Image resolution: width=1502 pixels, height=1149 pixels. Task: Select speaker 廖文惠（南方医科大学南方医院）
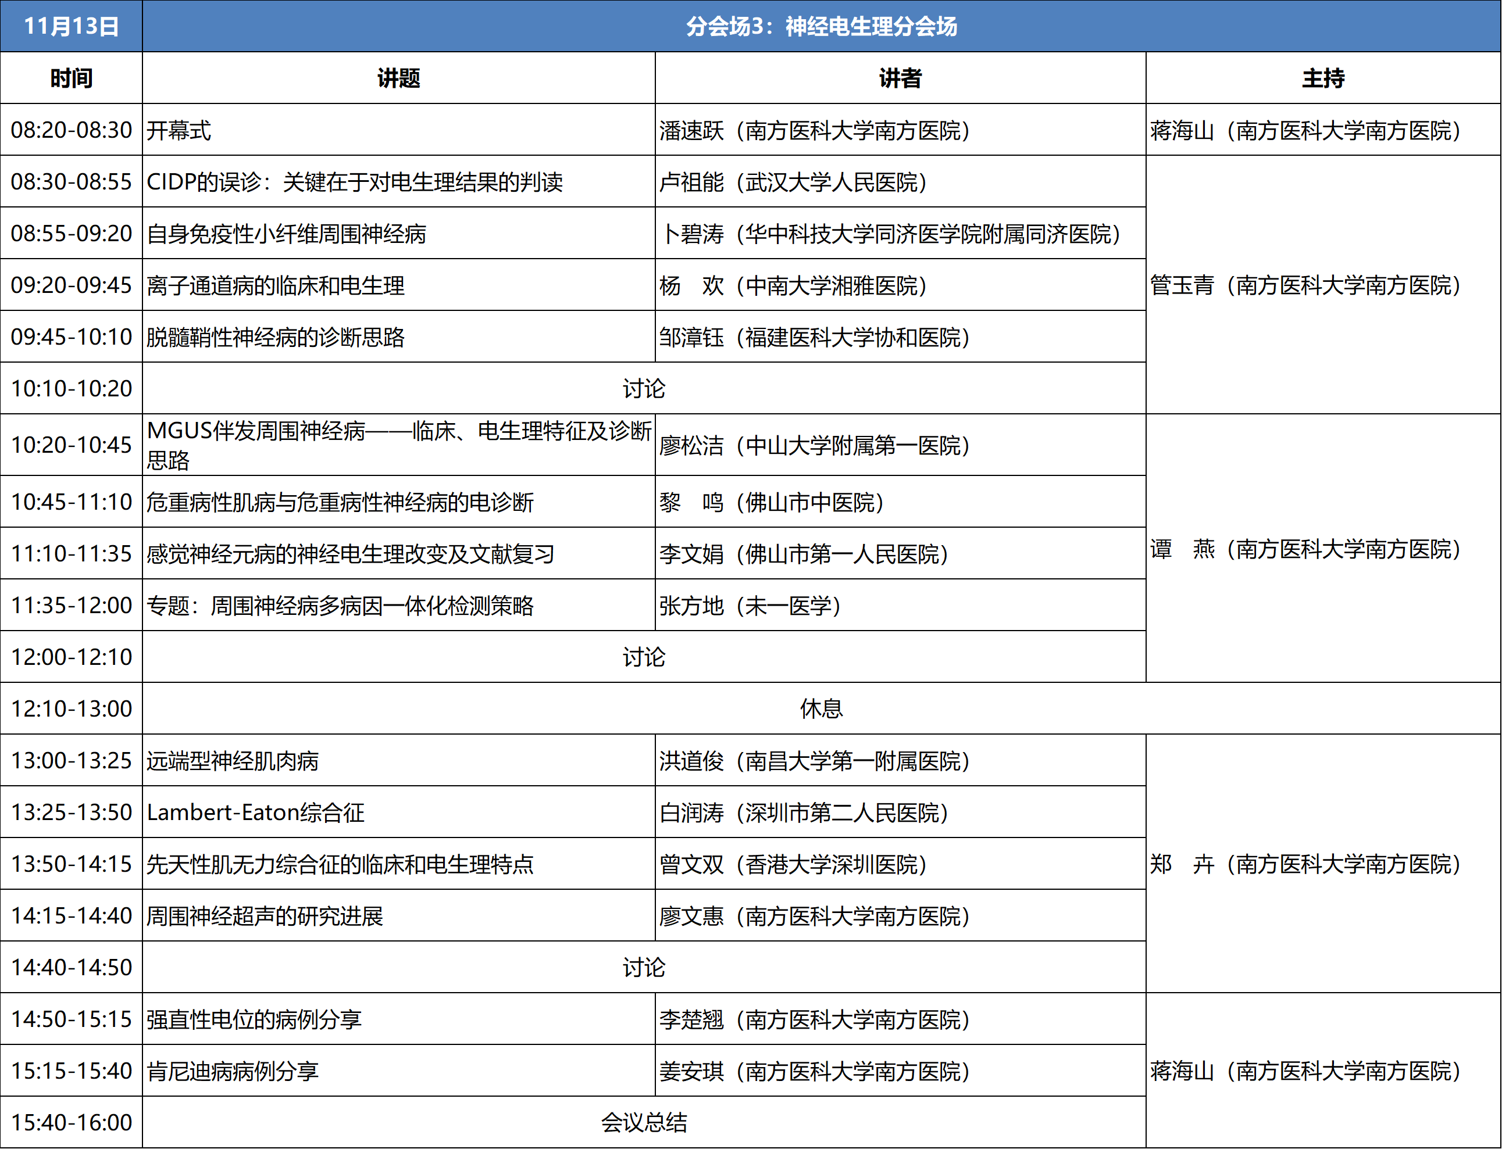click(901, 916)
